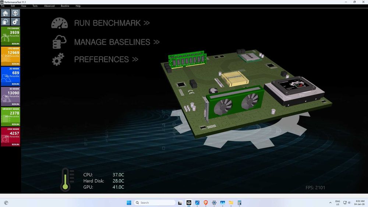Open the File menu
Image resolution: width=368 pixels, height=207 pixels.
[3, 6]
